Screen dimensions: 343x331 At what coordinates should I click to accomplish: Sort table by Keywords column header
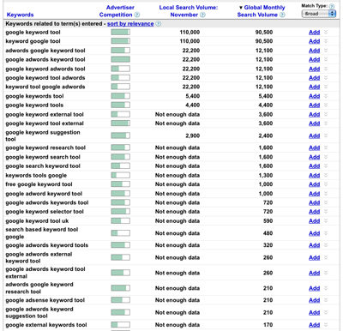click(20, 15)
